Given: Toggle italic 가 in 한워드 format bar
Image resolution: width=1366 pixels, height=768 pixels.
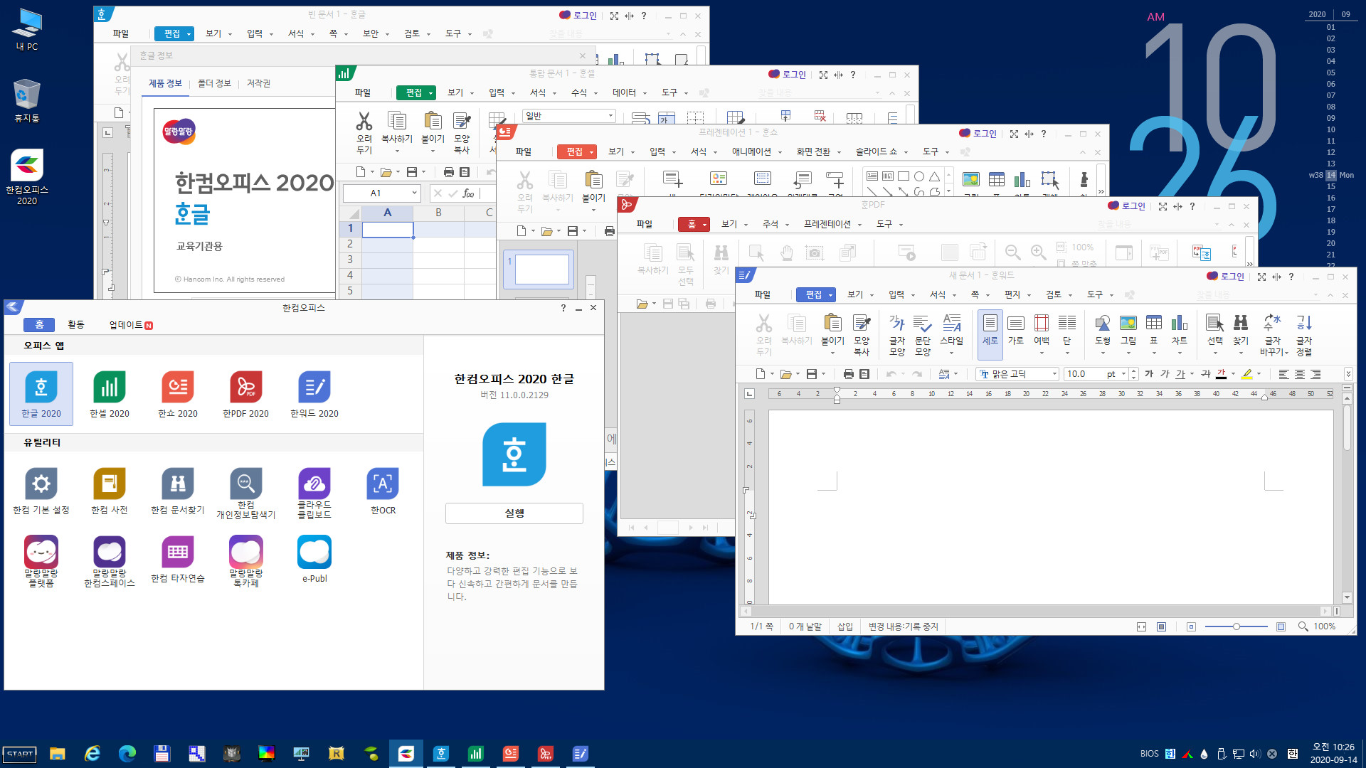Looking at the screenshot, I should pos(1165,374).
